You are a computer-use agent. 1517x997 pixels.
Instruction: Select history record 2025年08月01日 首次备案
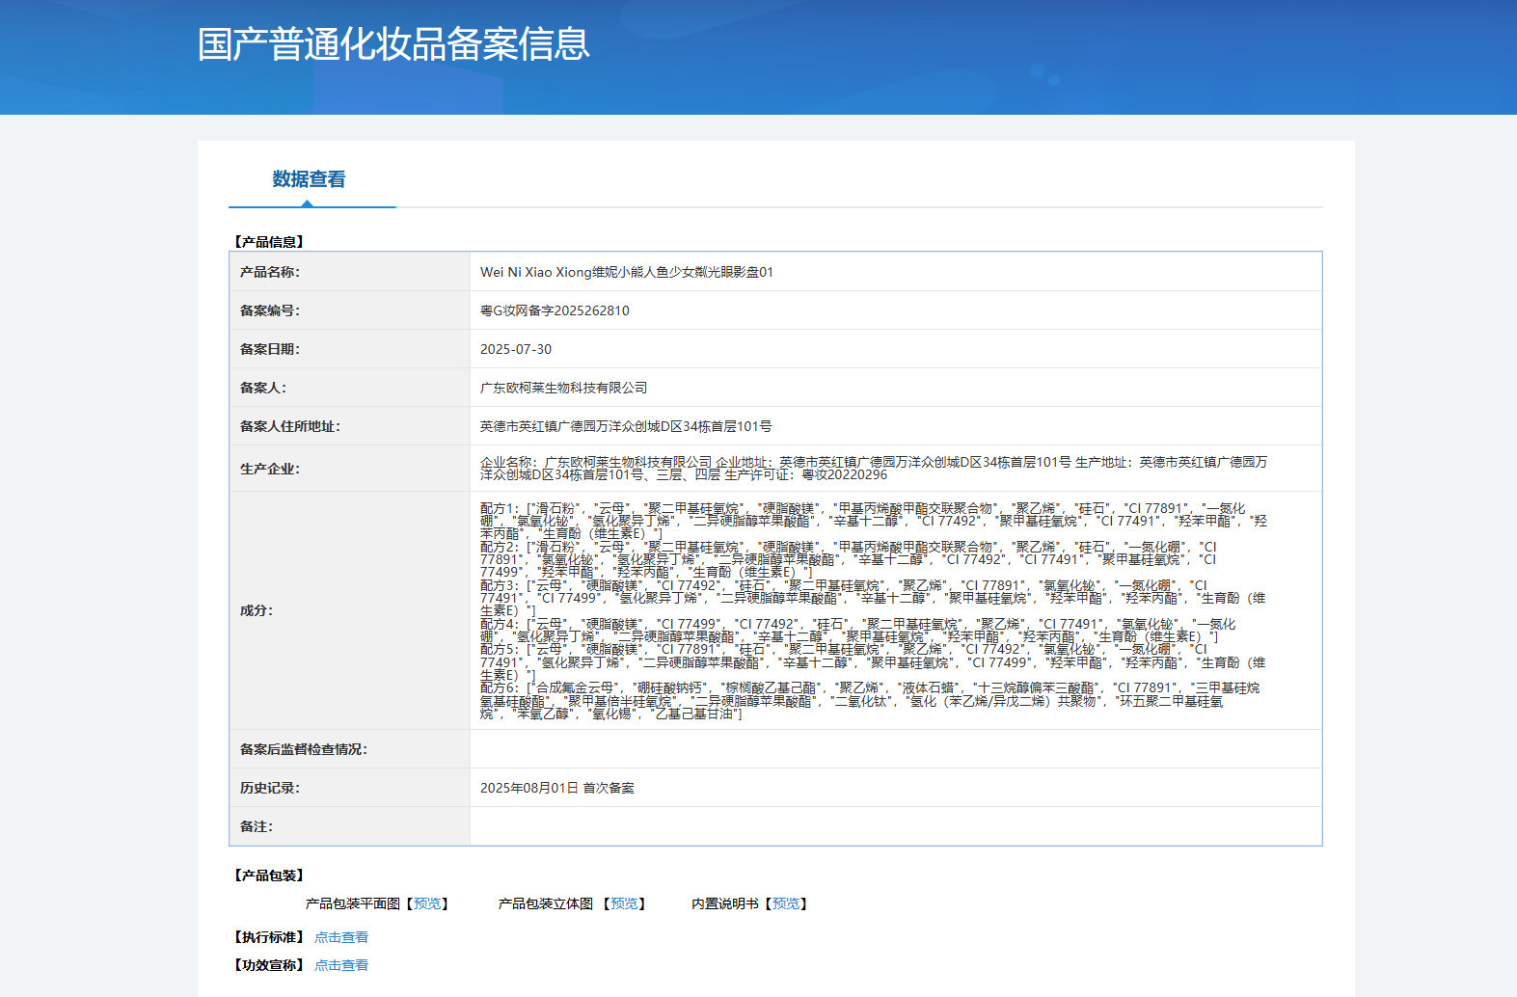coord(557,788)
